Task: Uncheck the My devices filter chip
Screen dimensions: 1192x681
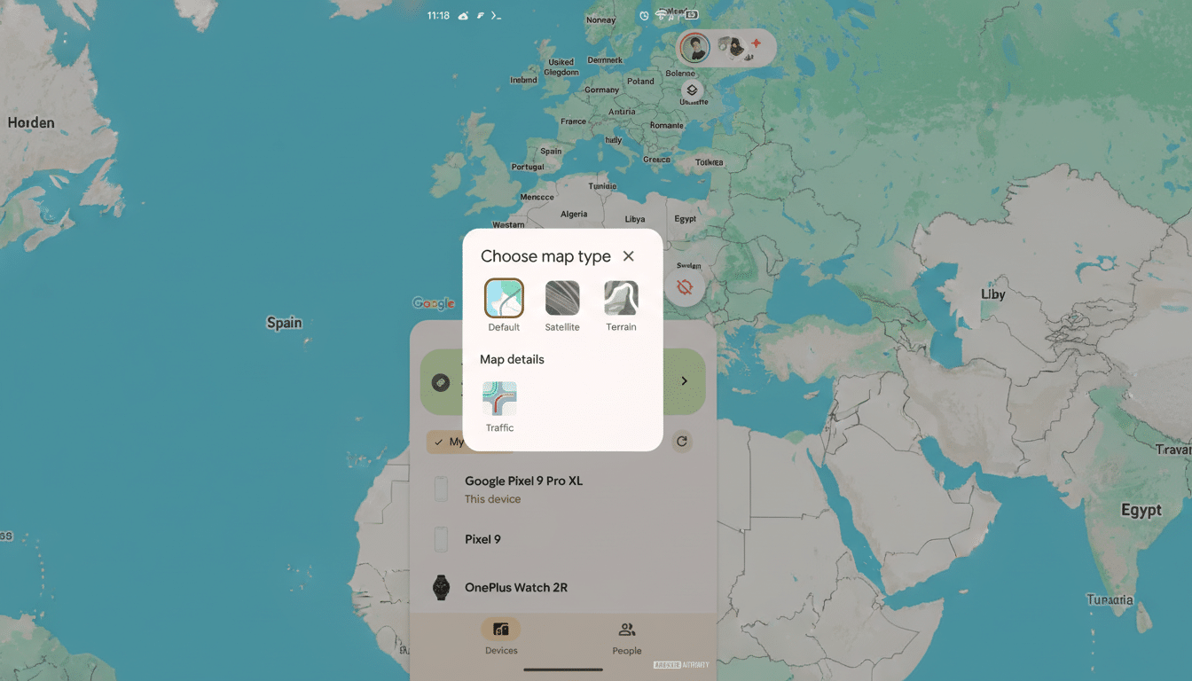Action: [454, 442]
